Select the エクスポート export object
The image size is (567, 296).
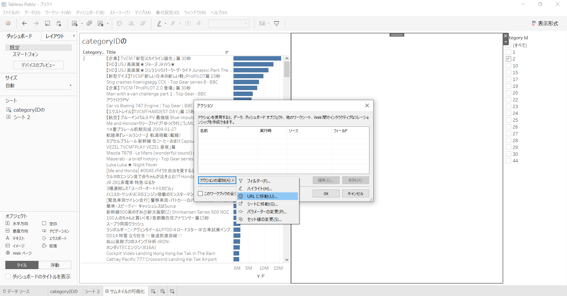[x=55, y=238]
